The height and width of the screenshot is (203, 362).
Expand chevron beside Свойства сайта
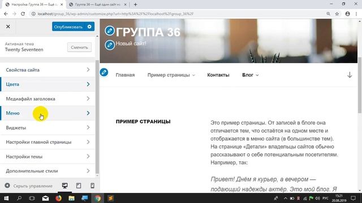[x=88, y=69]
